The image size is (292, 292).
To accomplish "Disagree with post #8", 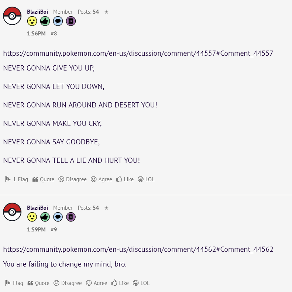I will 72,179.
